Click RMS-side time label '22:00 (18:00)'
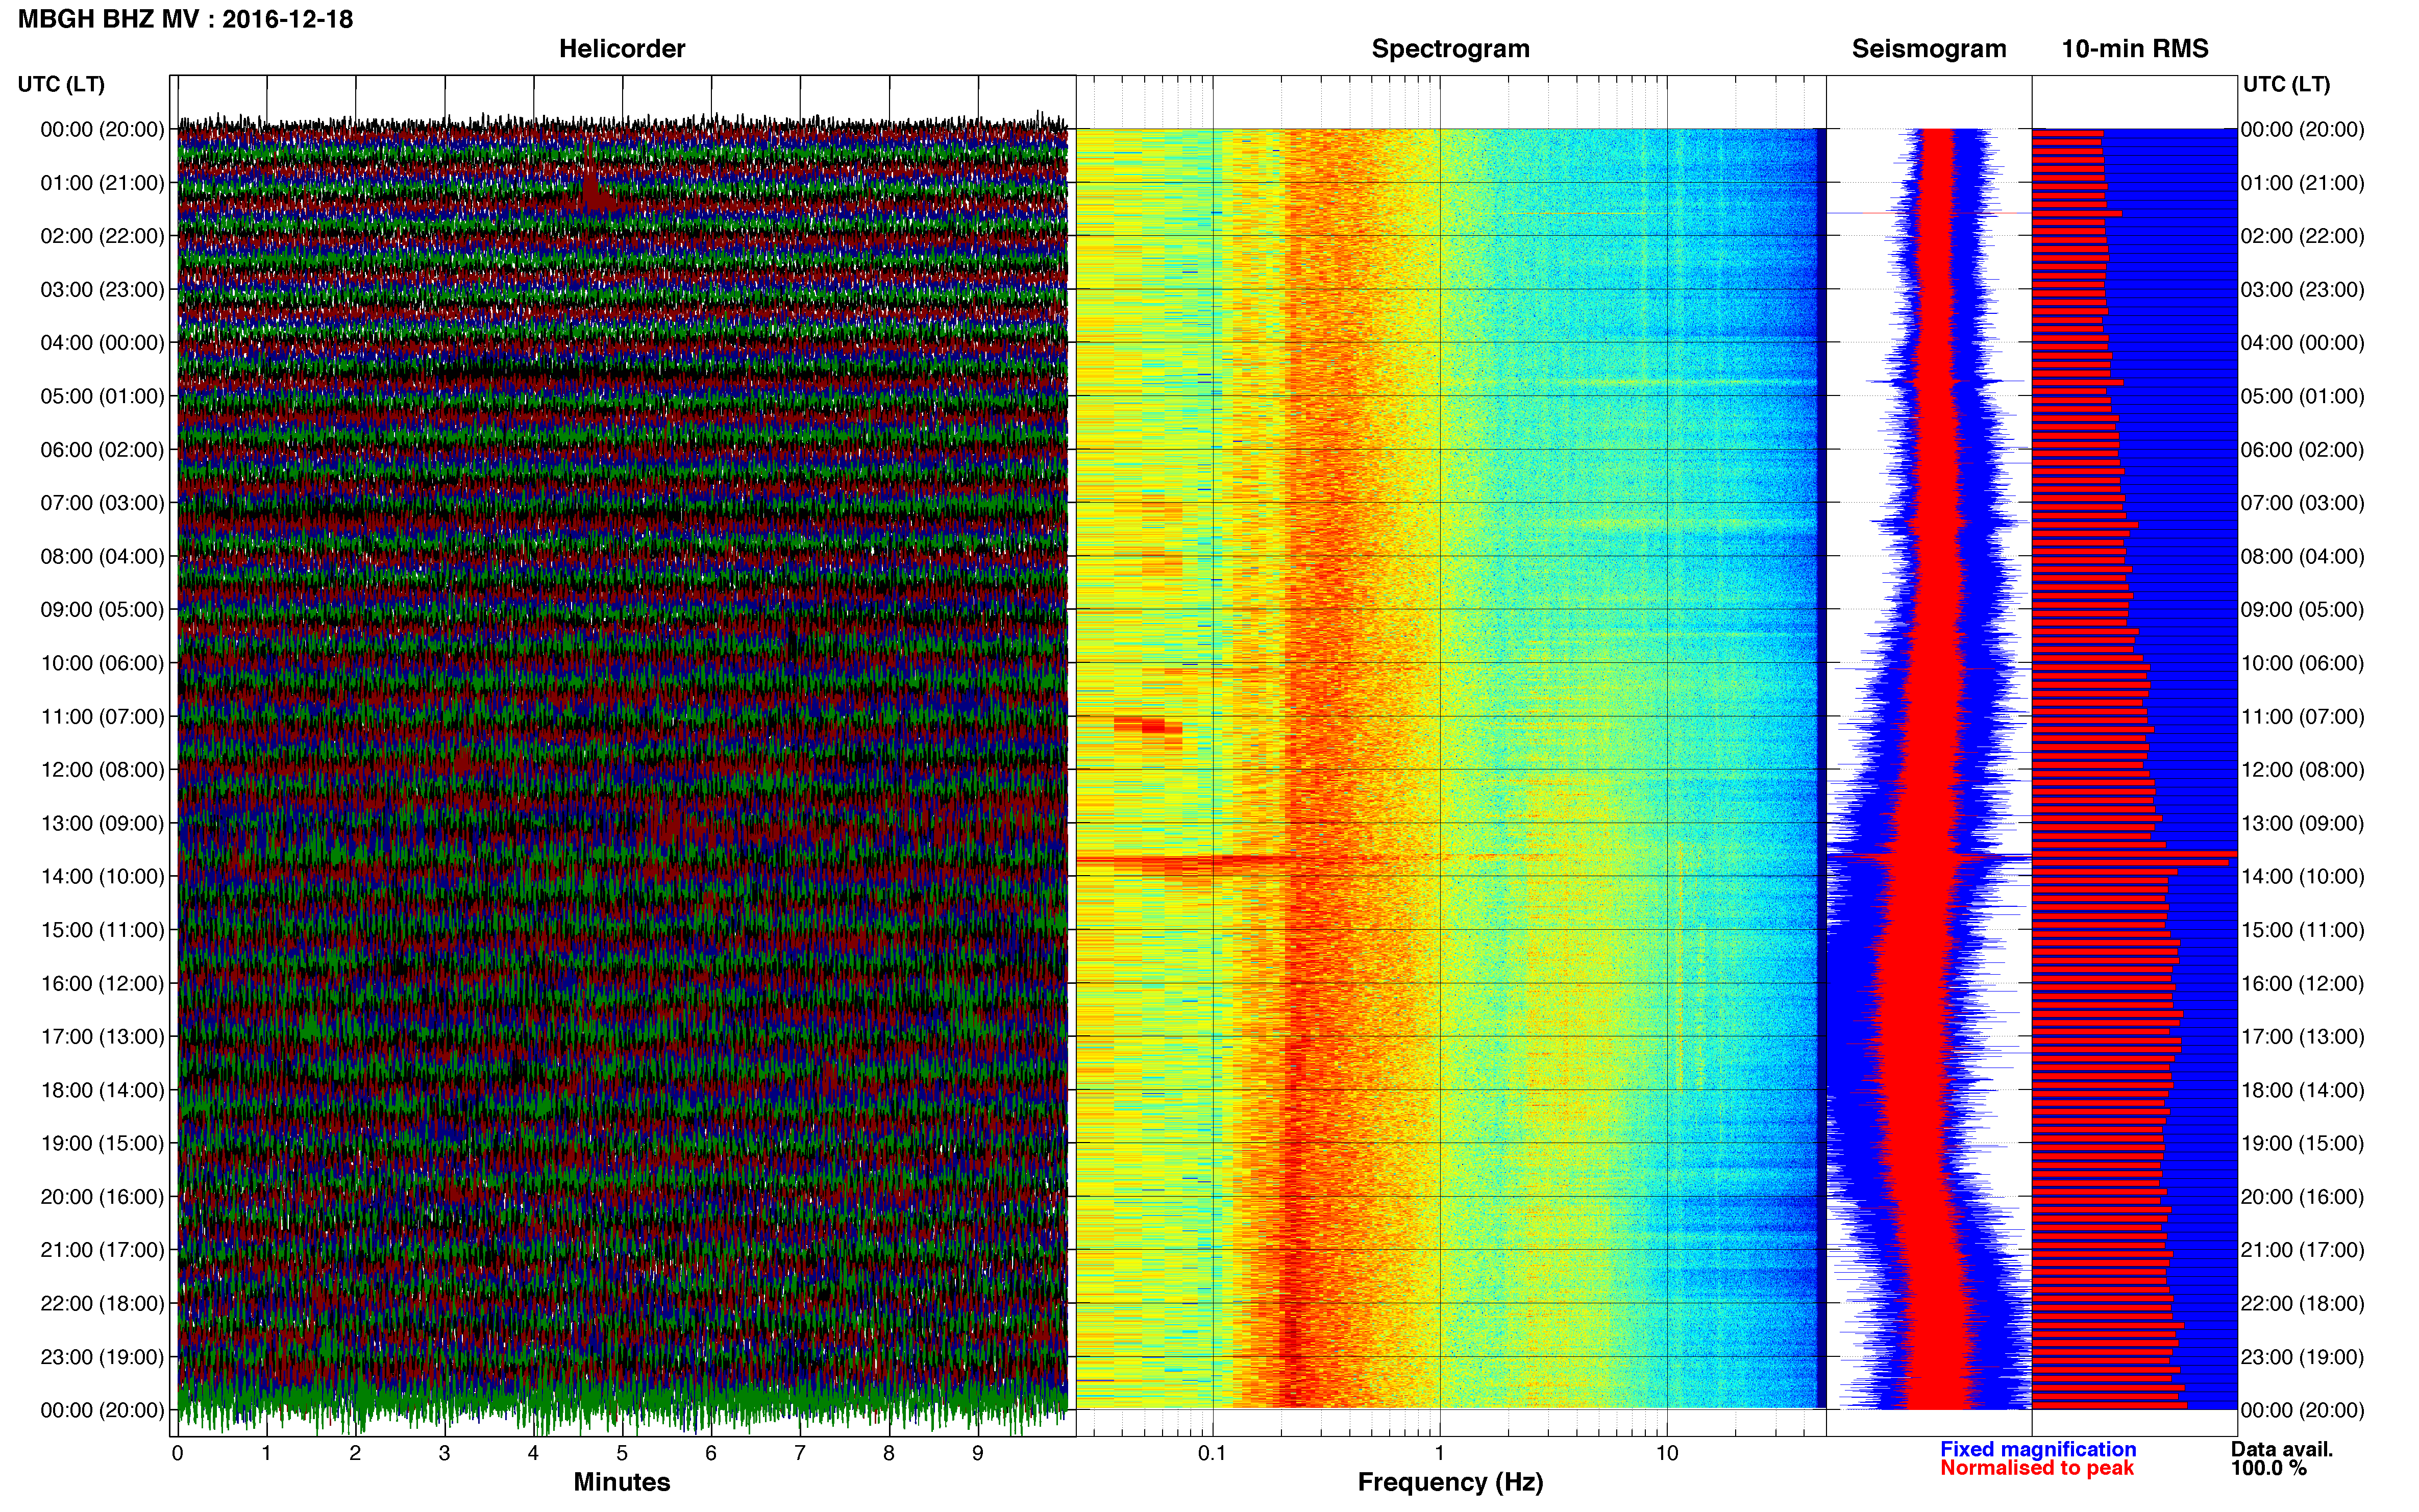The image size is (2419, 1512). 2303,1304
